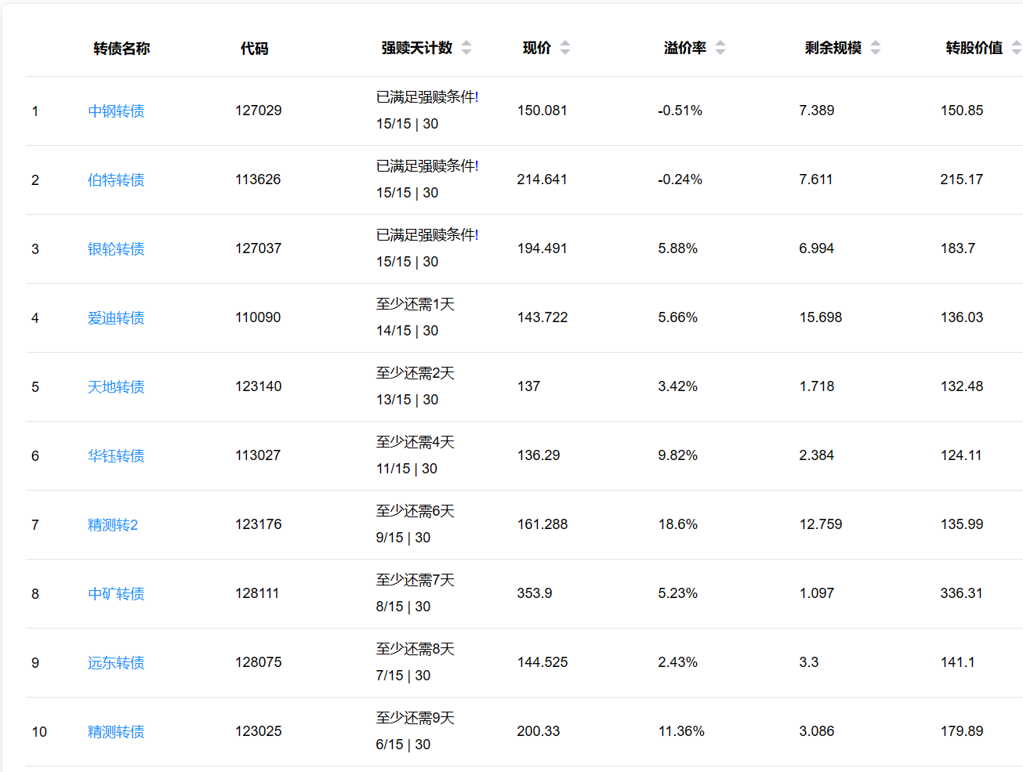Screen dimensions: 1023x772
Task: Open the 精测转2 bond link
Action: point(113,525)
